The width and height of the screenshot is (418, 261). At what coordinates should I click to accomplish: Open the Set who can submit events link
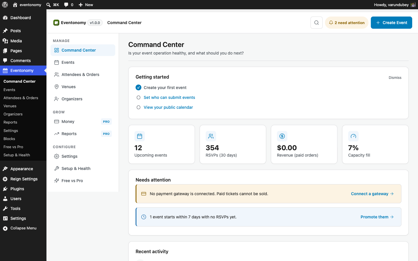169,97
